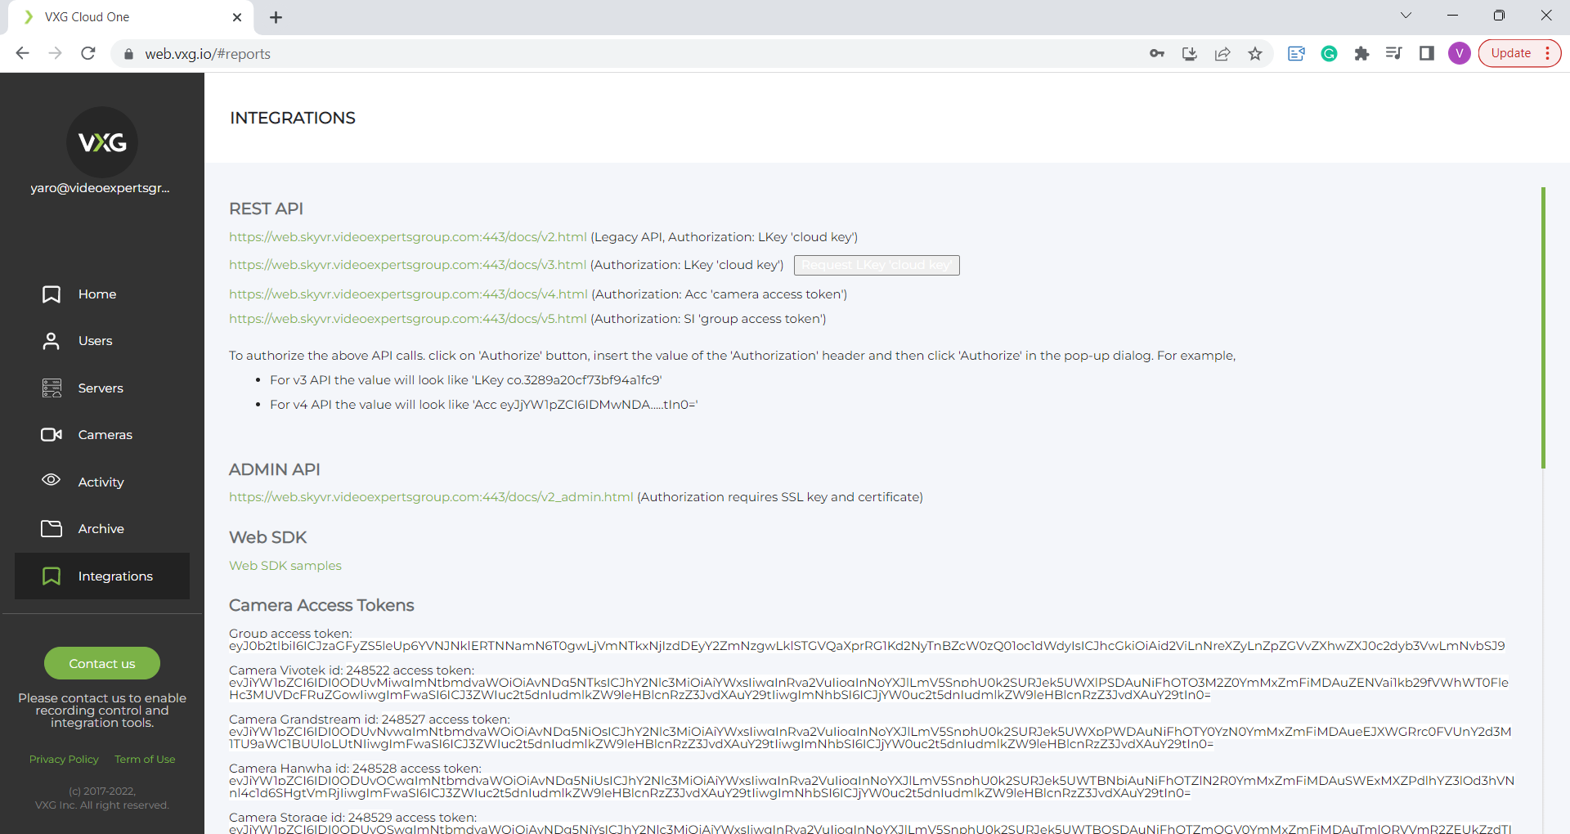Image resolution: width=1570 pixels, height=834 pixels.
Task: Open the Archive section
Action: pos(101,529)
